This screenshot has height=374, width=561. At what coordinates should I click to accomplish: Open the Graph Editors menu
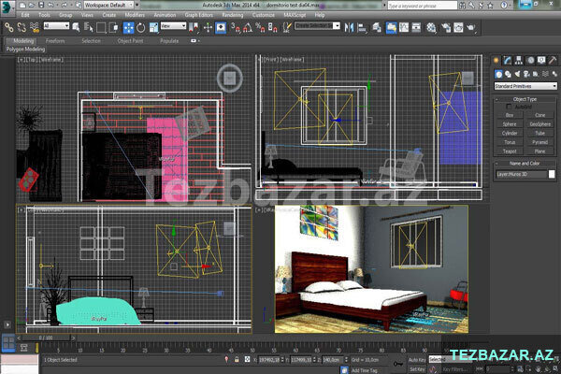198,15
